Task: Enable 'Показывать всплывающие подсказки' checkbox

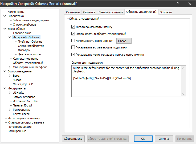Action: pos(73,47)
